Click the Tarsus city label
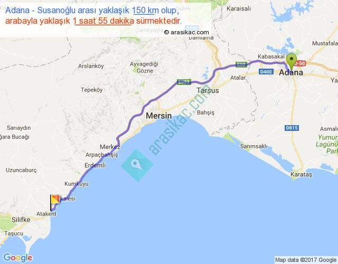Viewport: 338px width, 264px height. (208, 90)
